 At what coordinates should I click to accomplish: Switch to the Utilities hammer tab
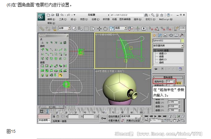click(x=182, y=35)
